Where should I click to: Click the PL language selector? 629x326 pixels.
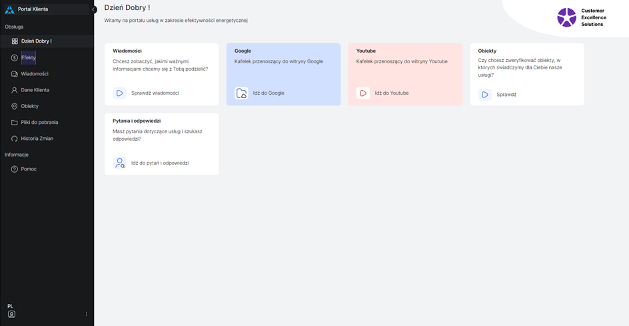coord(10,306)
